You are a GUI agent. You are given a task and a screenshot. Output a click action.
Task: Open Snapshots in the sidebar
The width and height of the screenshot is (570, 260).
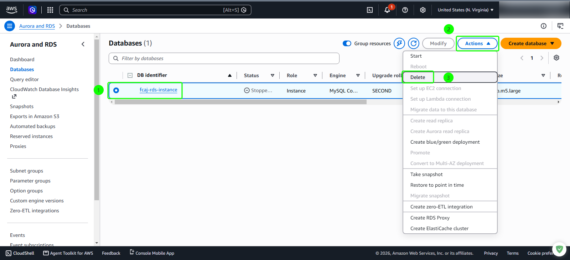(x=22, y=106)
